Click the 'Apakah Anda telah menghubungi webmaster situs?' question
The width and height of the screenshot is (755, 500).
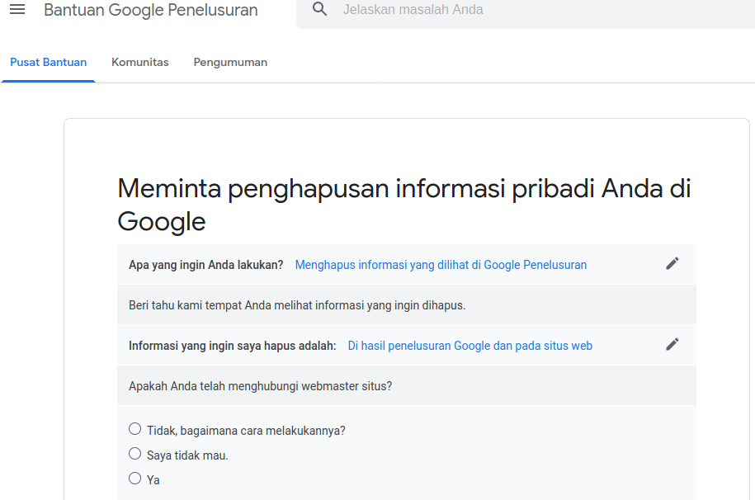[260, 386]
